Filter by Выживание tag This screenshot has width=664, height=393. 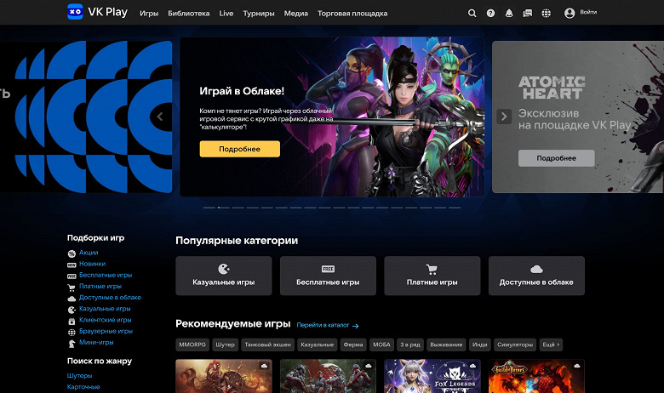(x=446, y=345)
